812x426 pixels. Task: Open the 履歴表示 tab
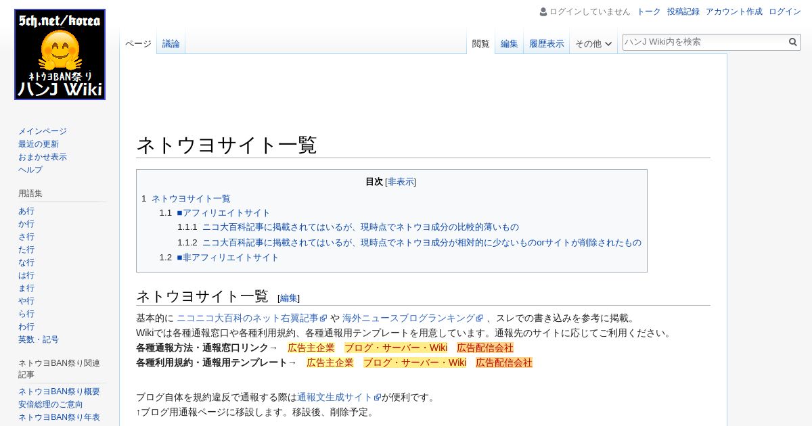547,44
